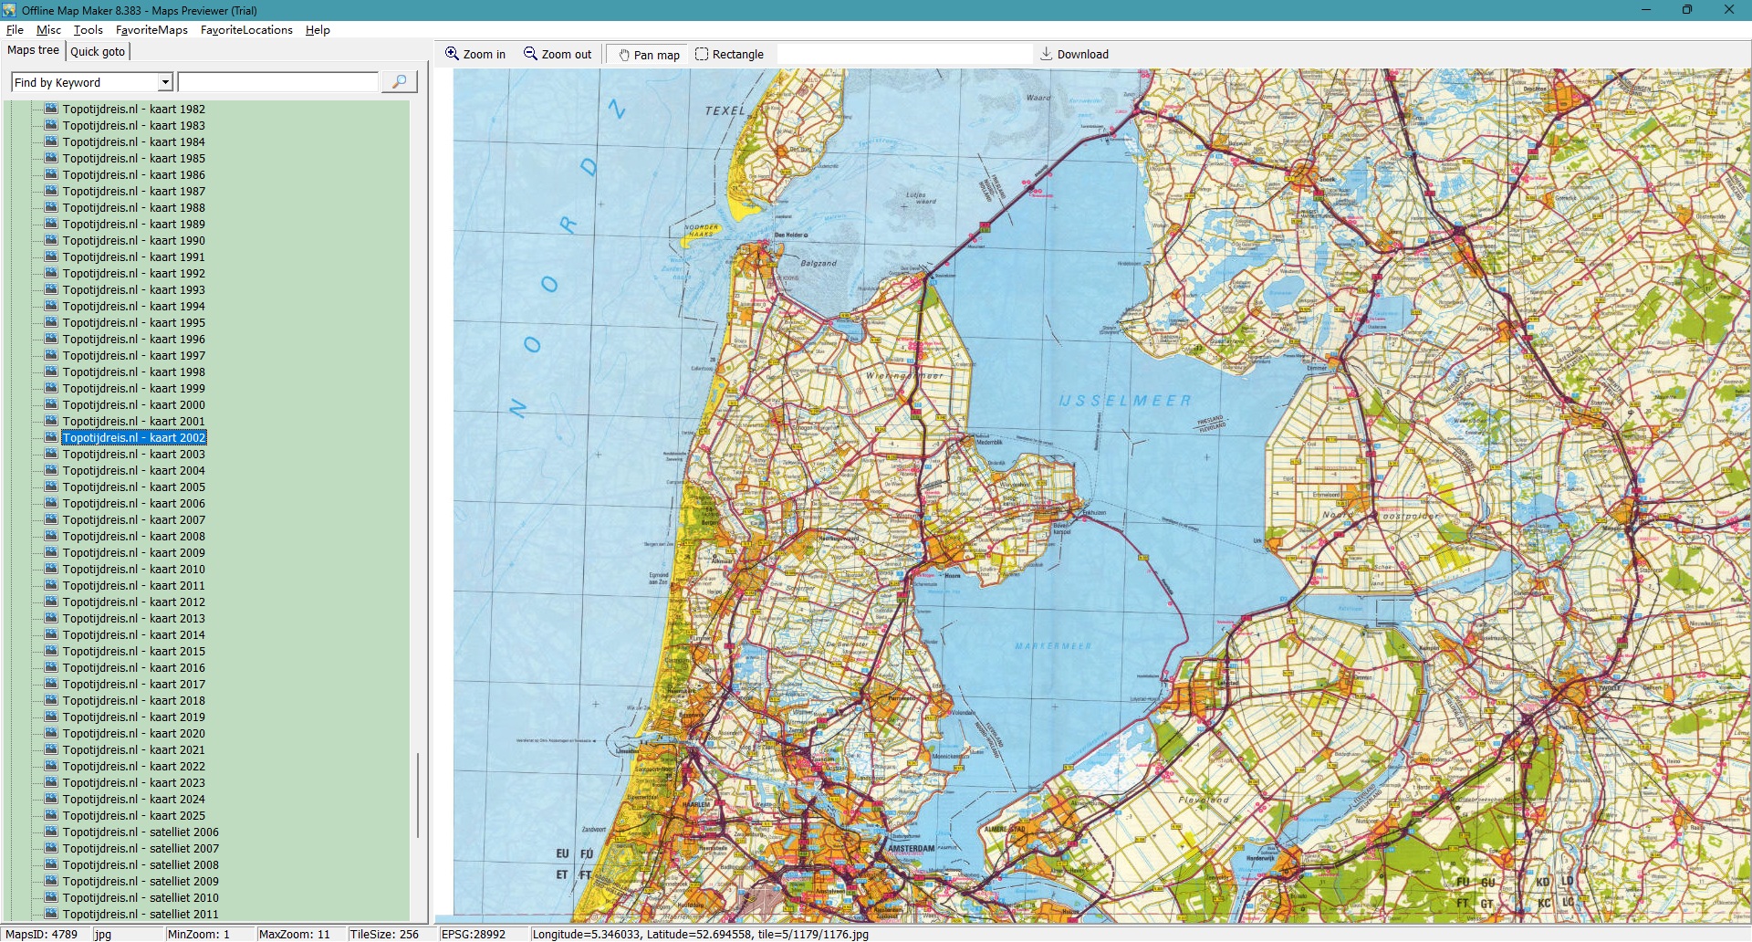Click the maps tree vertical scrollbar
Screen dimensions: 1752x942
[418, 794]
